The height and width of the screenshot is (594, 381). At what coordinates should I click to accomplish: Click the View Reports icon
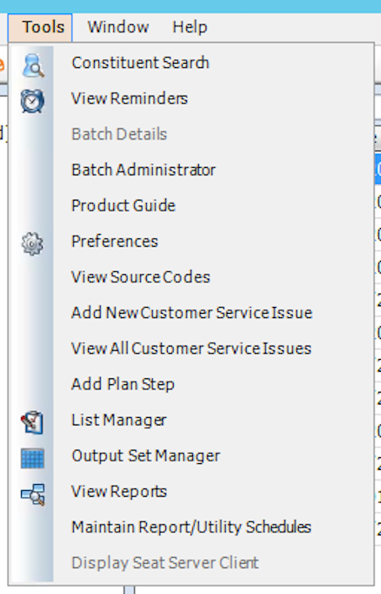33,493
